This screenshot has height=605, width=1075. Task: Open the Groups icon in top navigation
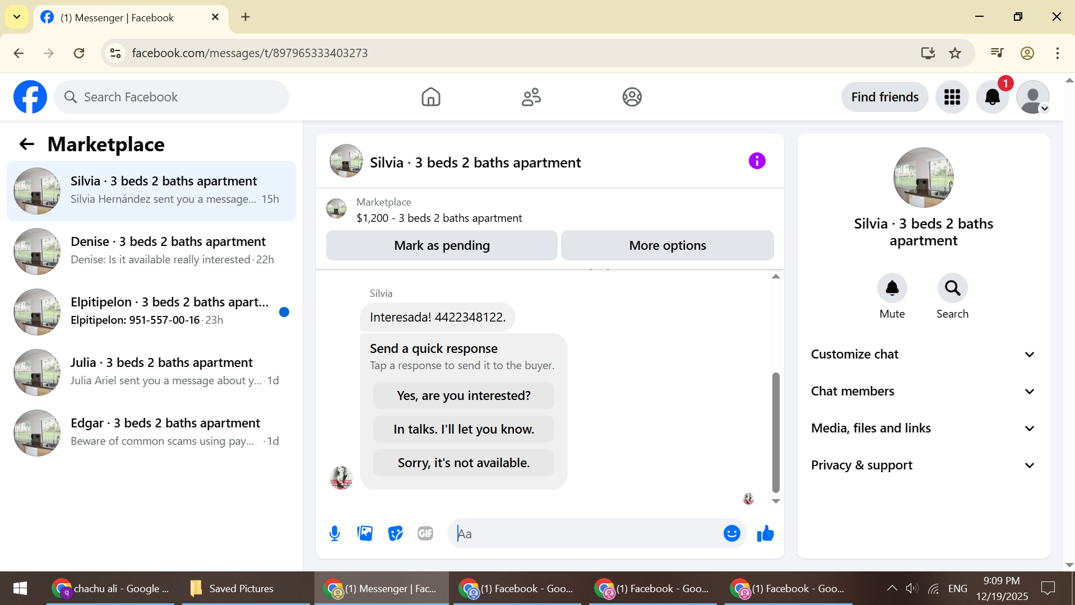tap(632, 97)
